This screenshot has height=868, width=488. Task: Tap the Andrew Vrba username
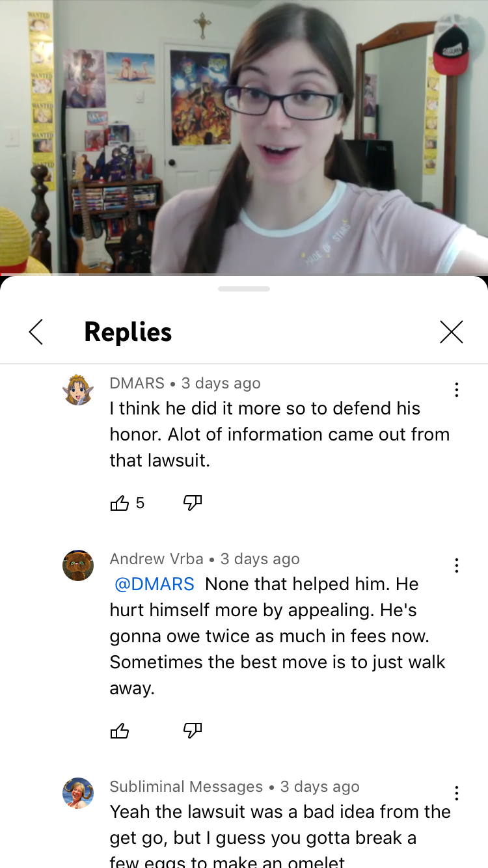[156, 559]
